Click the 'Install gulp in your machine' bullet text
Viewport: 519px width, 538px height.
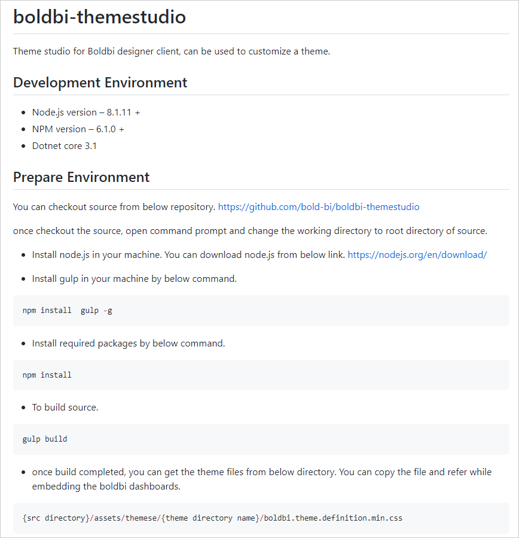tap(135, 279)
